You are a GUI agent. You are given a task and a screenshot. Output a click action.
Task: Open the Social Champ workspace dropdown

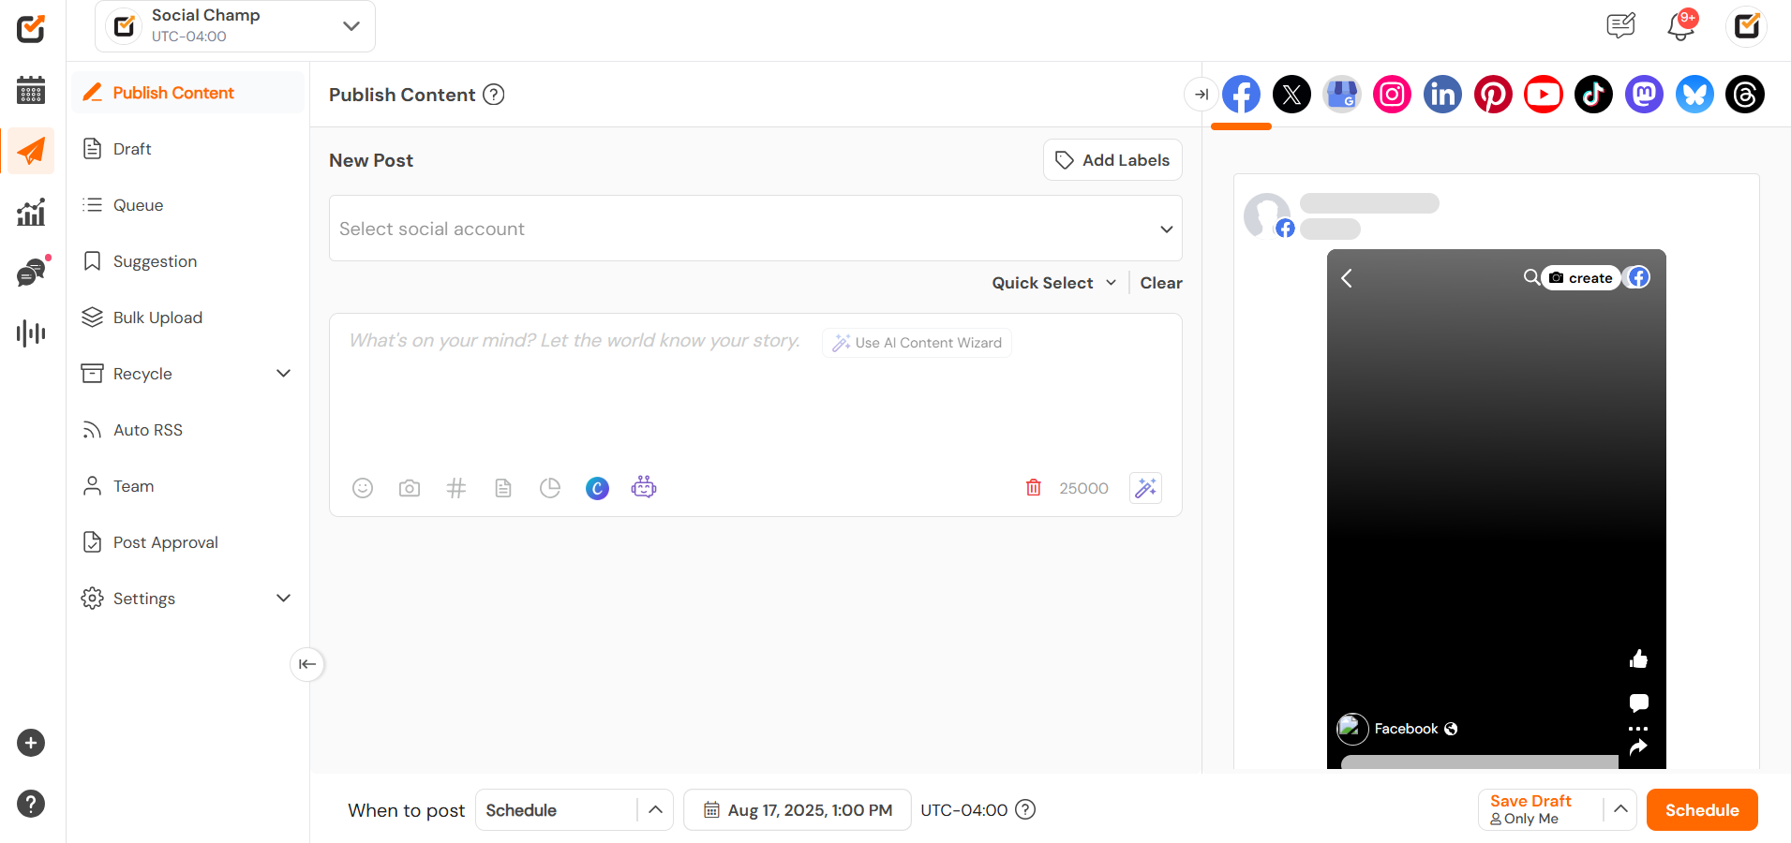click(235, 26)
